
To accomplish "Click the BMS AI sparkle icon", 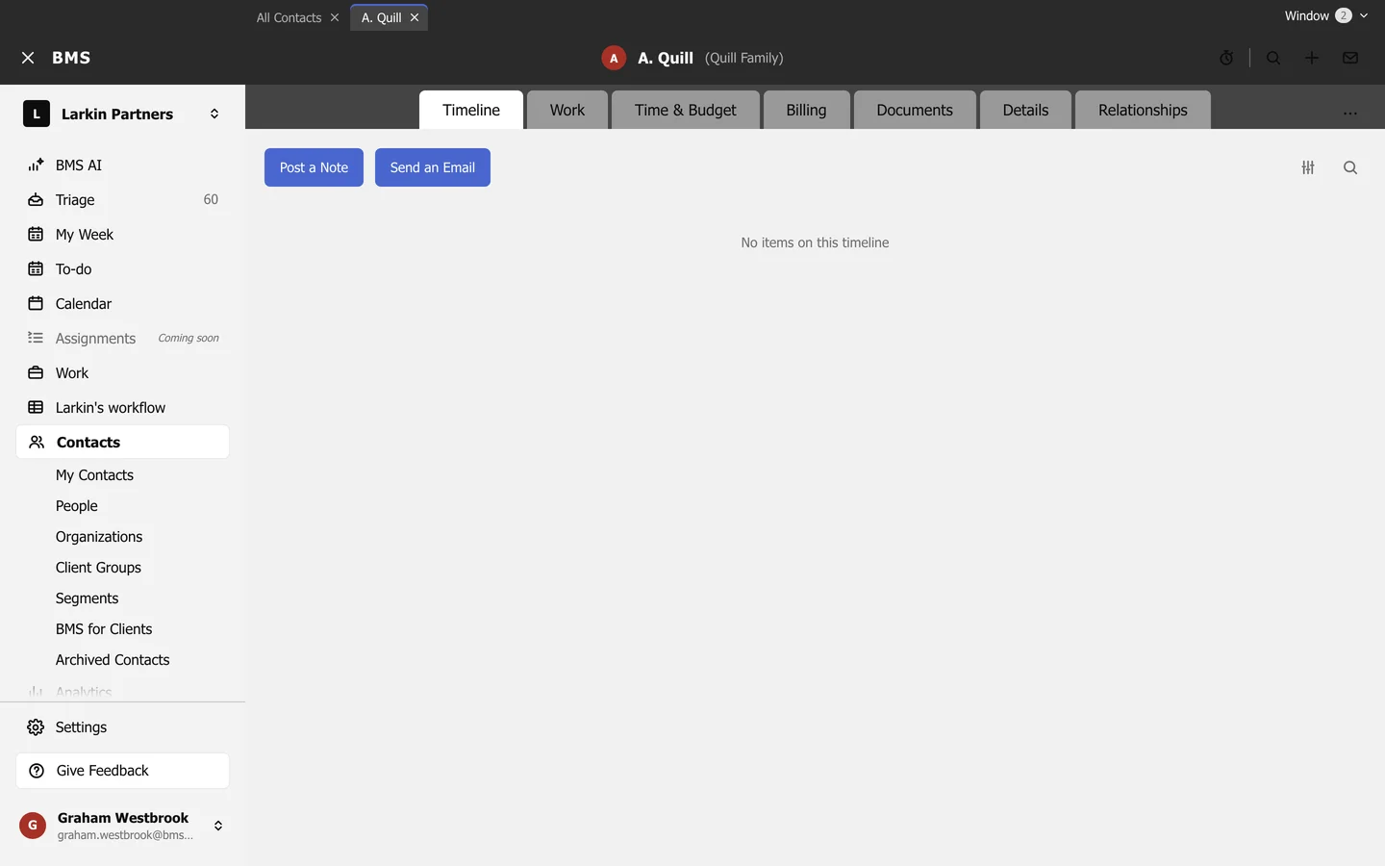I will point(36,165).
